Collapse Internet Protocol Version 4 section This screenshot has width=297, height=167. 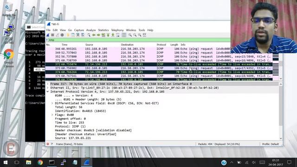point(48,92)
